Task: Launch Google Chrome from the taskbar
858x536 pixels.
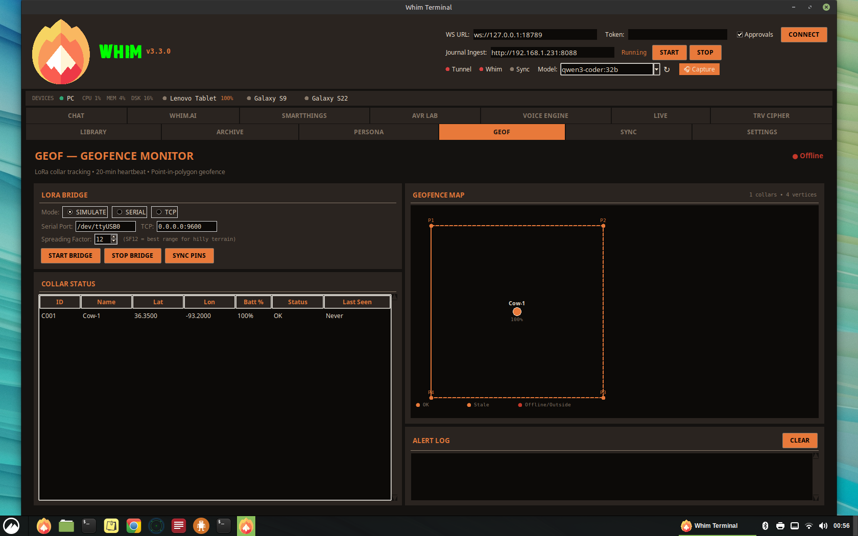Action: [x=133, y=525]
